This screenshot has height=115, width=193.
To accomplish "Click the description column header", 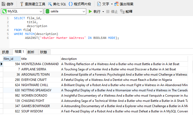I will click(x=124, y=59).
